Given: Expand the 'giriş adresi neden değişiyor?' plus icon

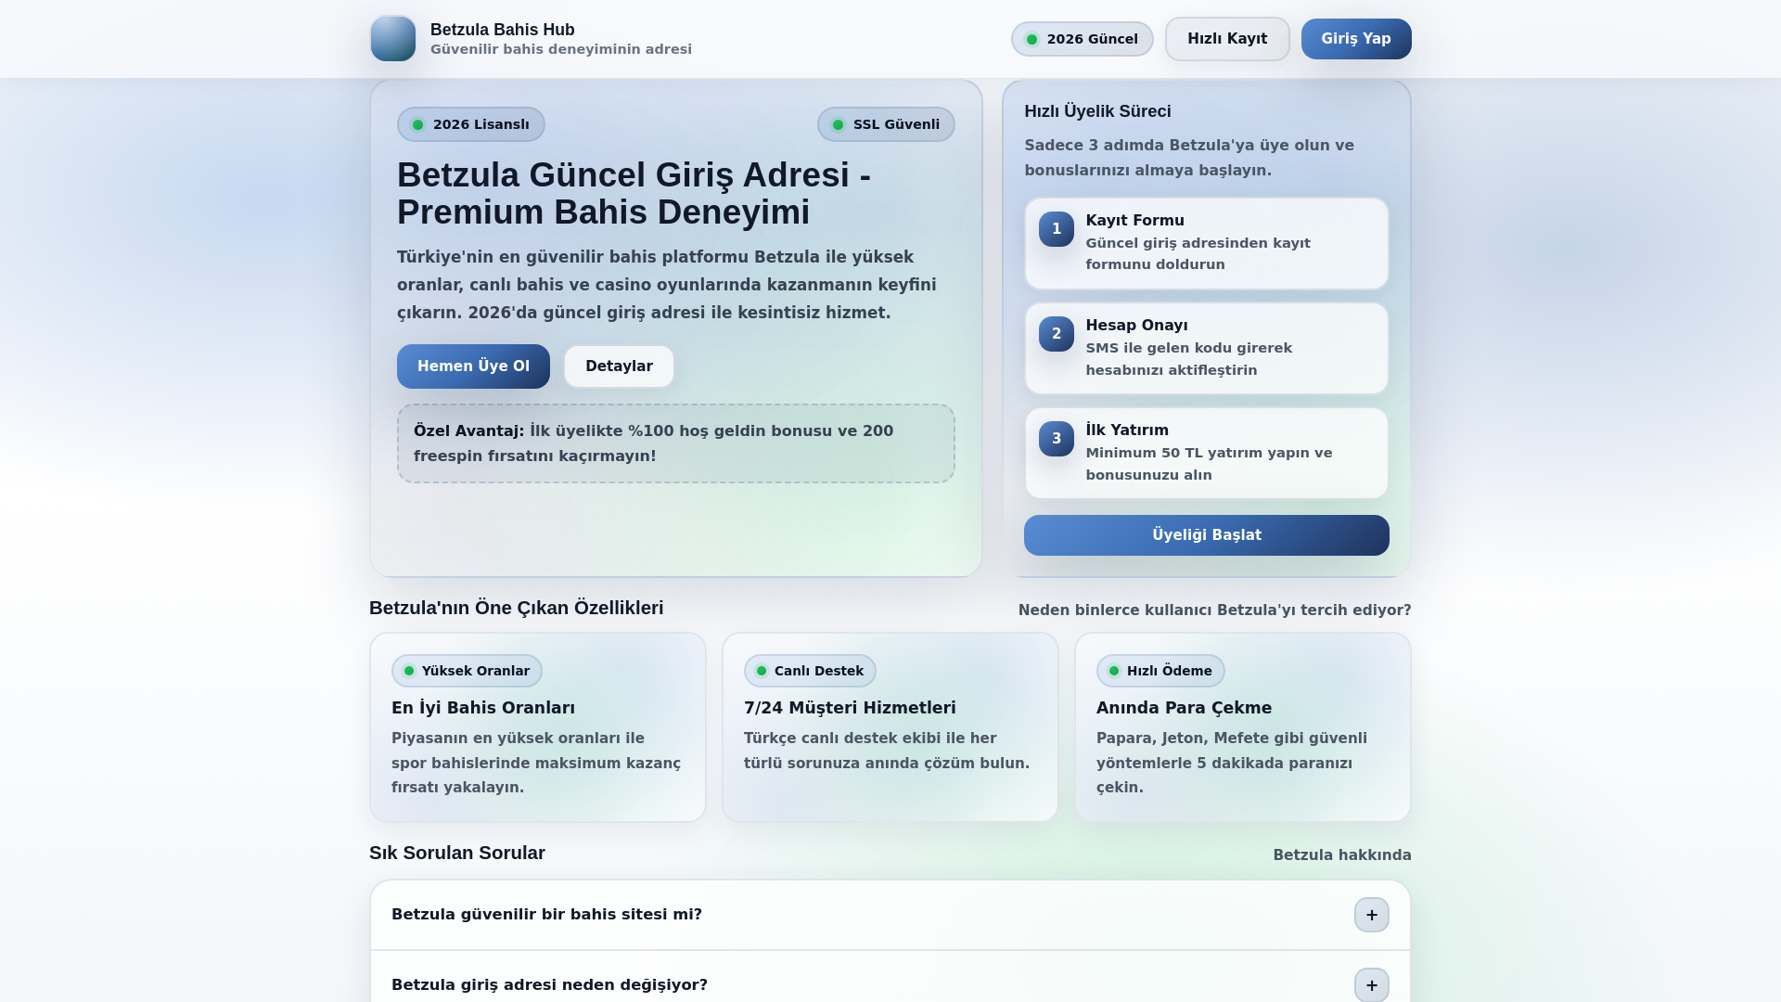Looking at the screenshot, I should pyautogui.click(x=1371, y=985).
